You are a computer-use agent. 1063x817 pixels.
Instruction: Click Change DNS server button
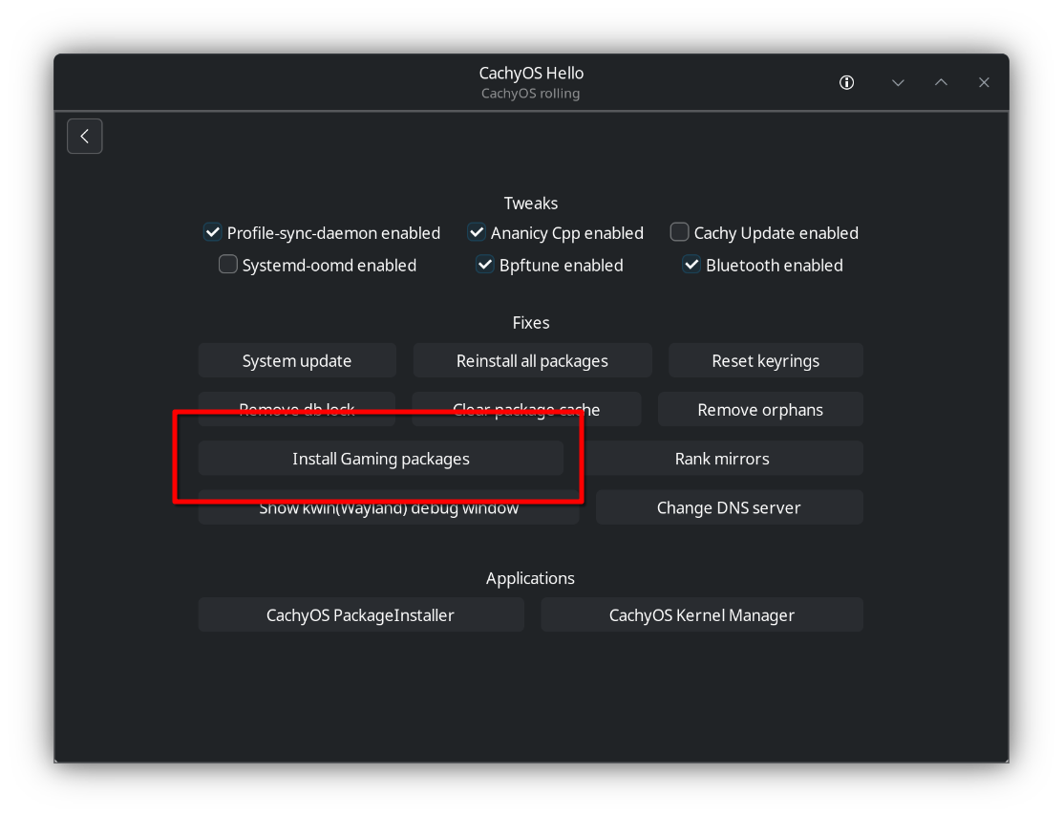[729, 507]
